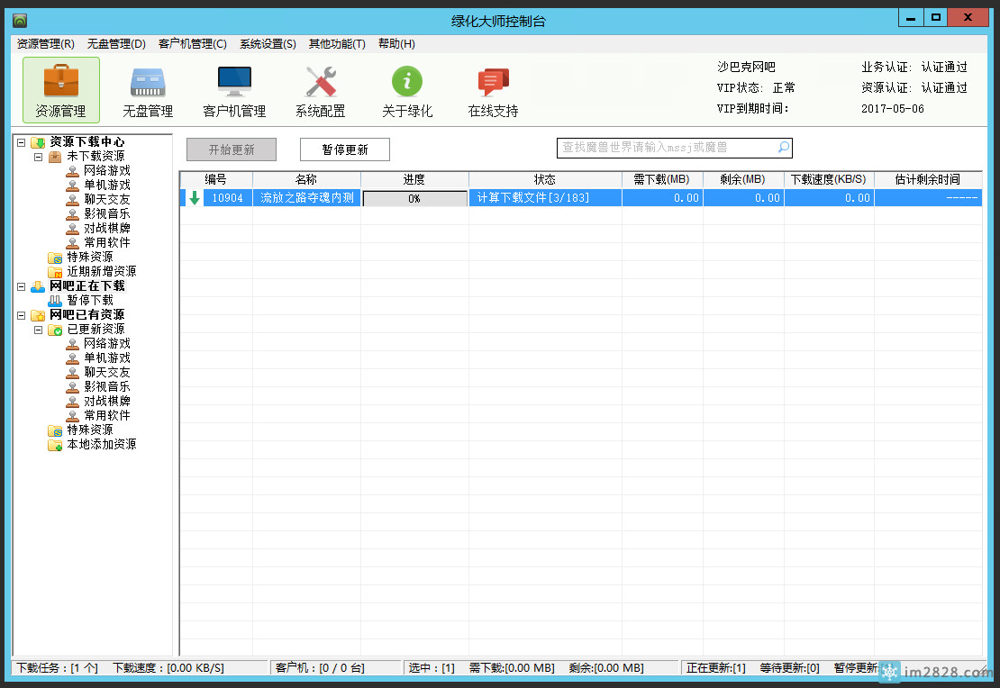Open the 帮助(H) menu
Image resolution: width=1000 pixels, height=688 pixels.
pyautogui.click(x=396, y=44)
